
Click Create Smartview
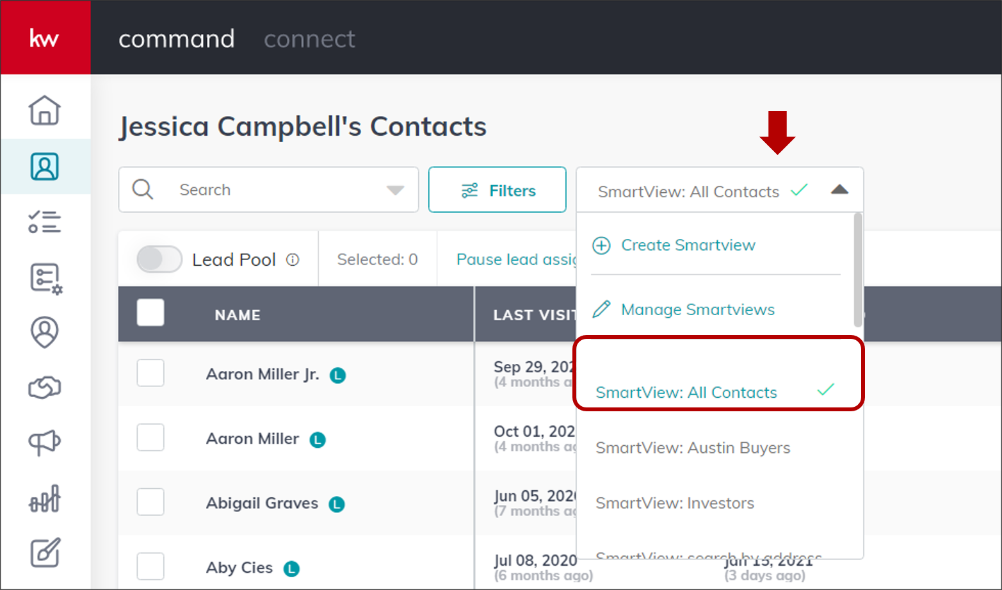pos(688,245)
